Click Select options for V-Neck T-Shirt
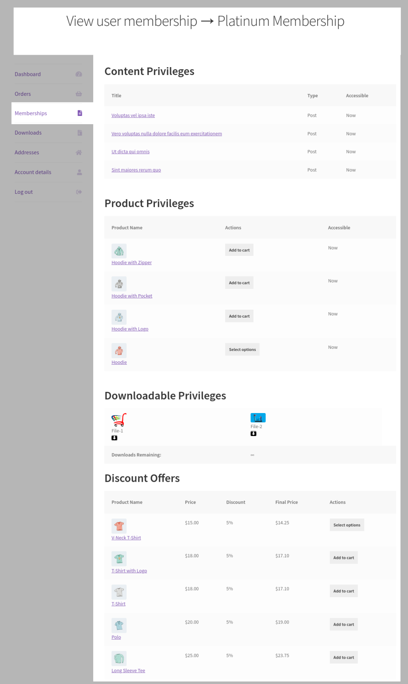Image resolution: width=408 pixels, height=684 pixels. 346,525
